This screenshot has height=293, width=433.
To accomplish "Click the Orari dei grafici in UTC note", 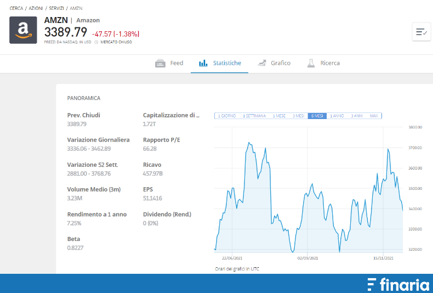I will (237, 269).
